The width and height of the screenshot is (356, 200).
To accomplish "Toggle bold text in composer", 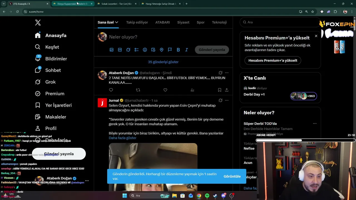I will point(178,50).
